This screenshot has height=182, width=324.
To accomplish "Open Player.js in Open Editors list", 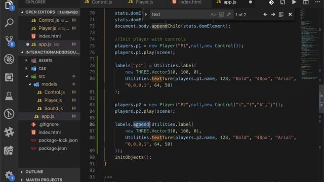I will 50,28.
